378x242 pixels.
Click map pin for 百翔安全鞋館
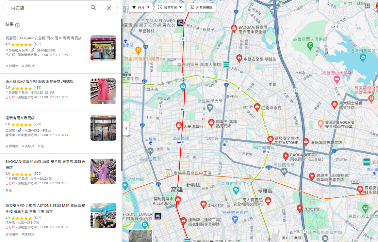(360, 189)
